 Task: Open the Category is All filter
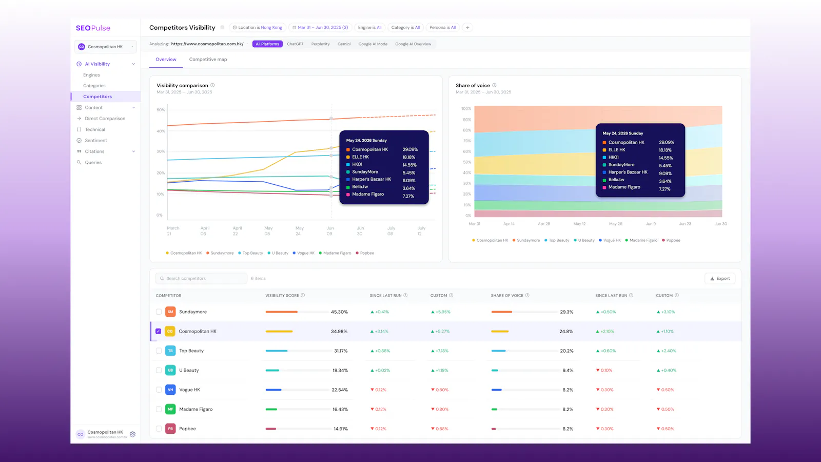point(405,28)
